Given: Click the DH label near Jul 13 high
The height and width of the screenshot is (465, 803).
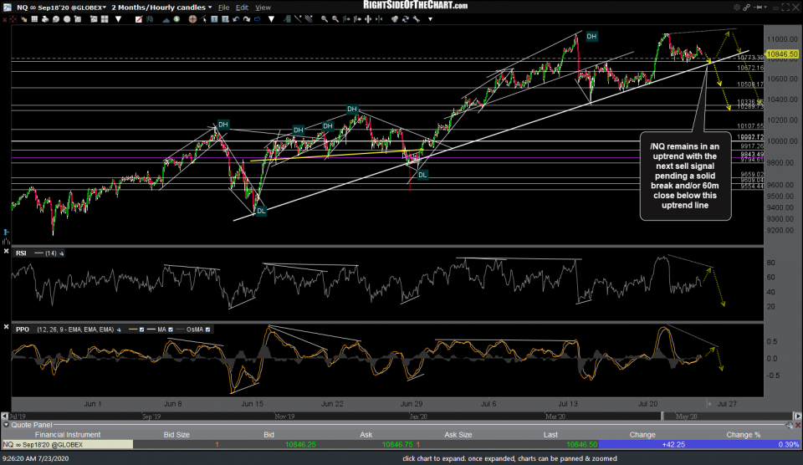Looking at the screenshot, I should 591,36.
